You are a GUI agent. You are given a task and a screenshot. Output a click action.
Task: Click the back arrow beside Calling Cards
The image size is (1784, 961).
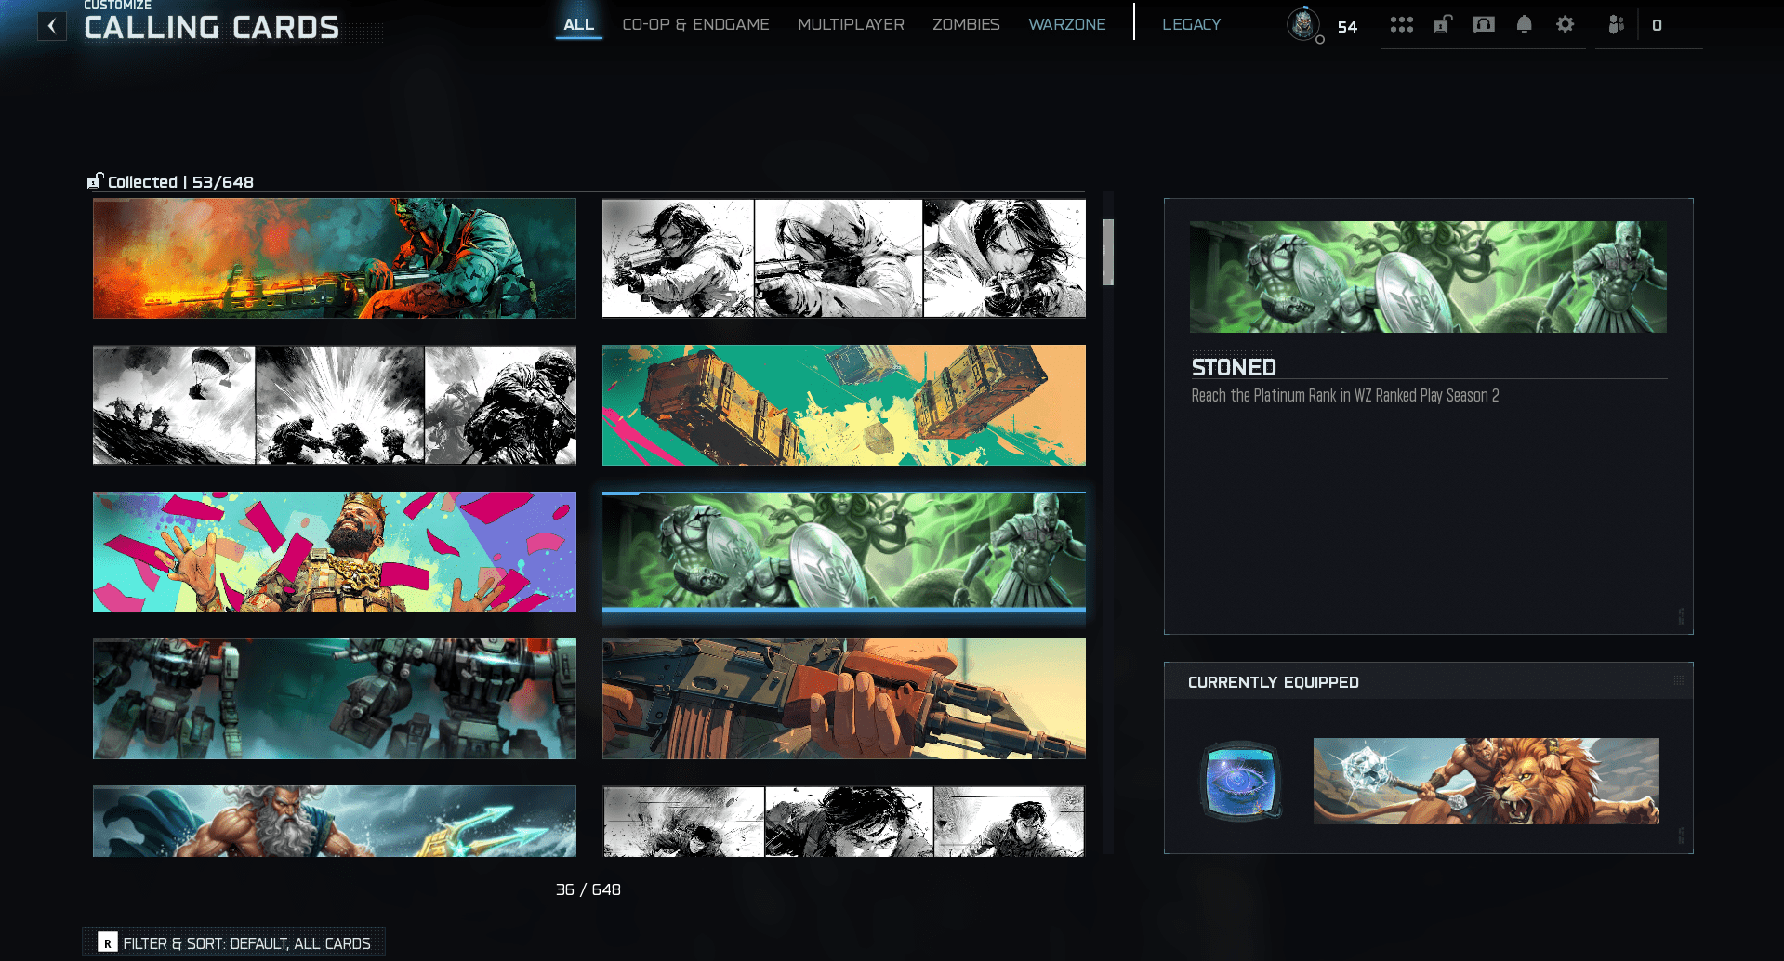click(x=52, y=26)
